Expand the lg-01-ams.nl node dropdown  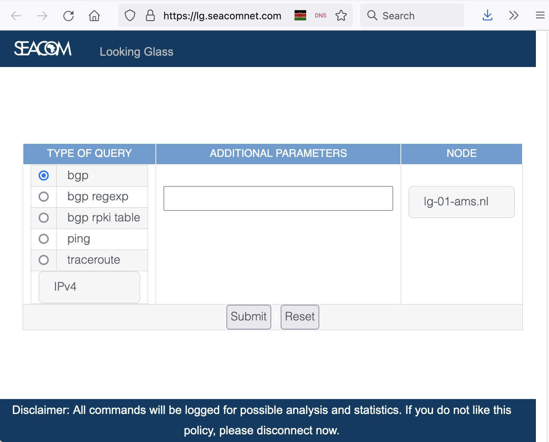click(x=461, y=202)
